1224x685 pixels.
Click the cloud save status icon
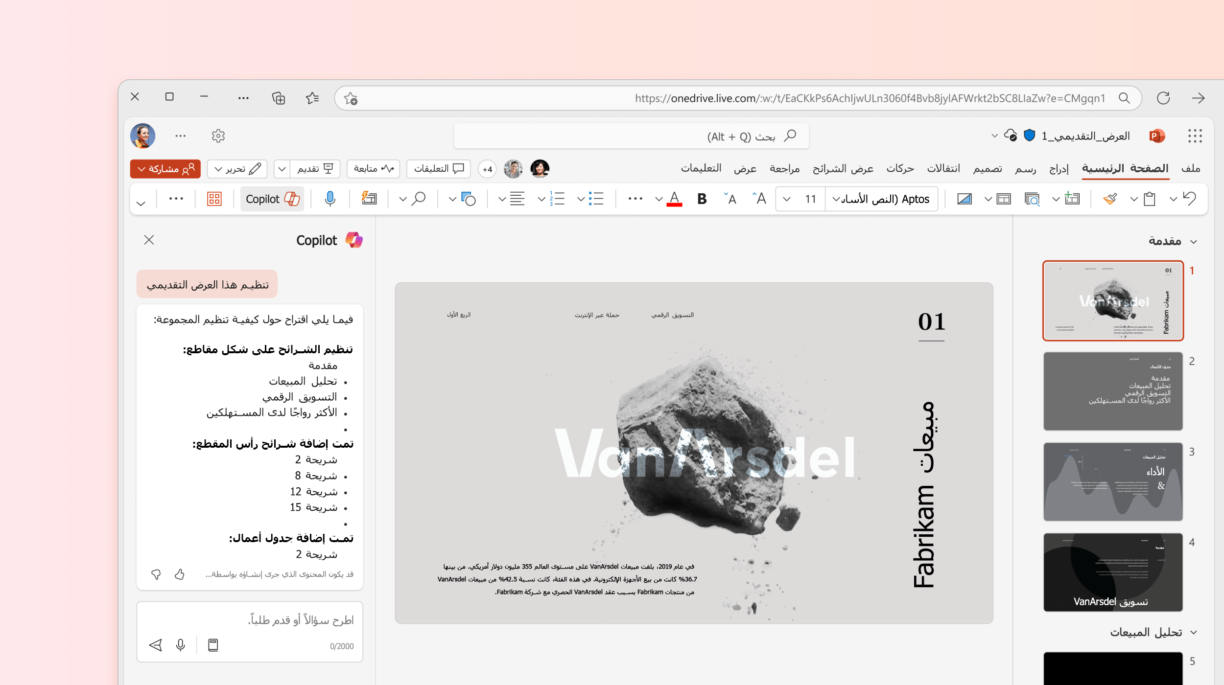[1011, 135]
